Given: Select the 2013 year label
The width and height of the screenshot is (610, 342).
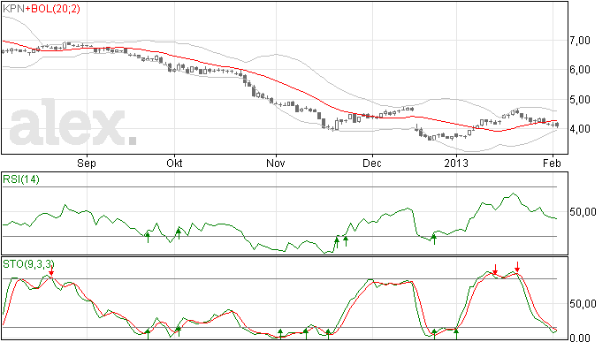Looking at the screenshot, I should [x=456, y=163].
